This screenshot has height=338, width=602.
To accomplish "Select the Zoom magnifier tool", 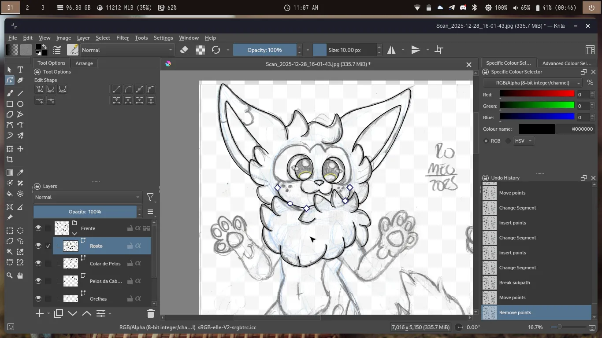I will click(10, 276).
